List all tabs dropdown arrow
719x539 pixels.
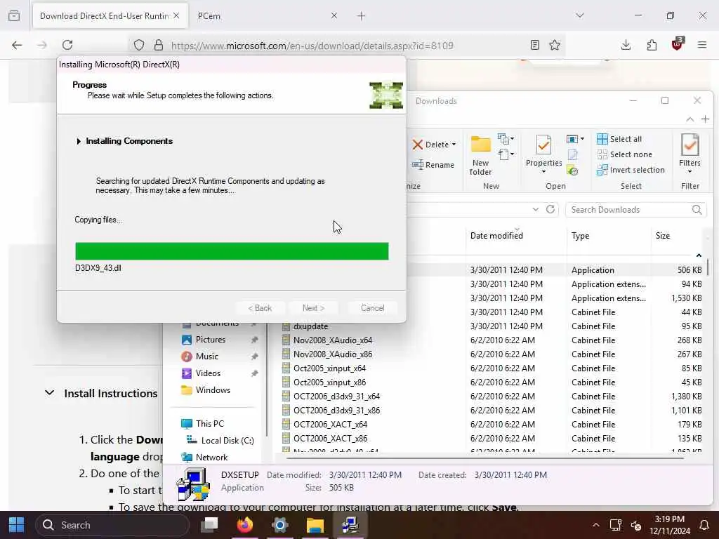coord(580,15)
